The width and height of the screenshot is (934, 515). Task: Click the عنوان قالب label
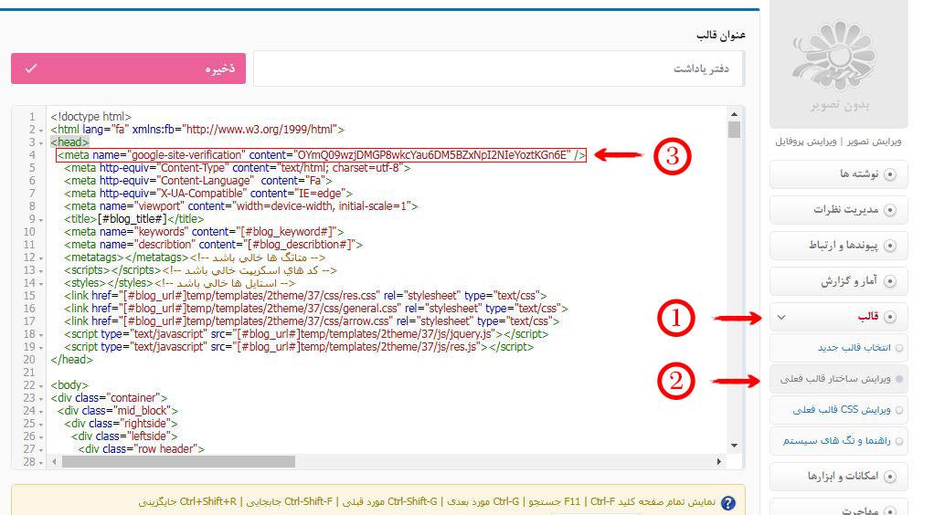tap(721, 35)
